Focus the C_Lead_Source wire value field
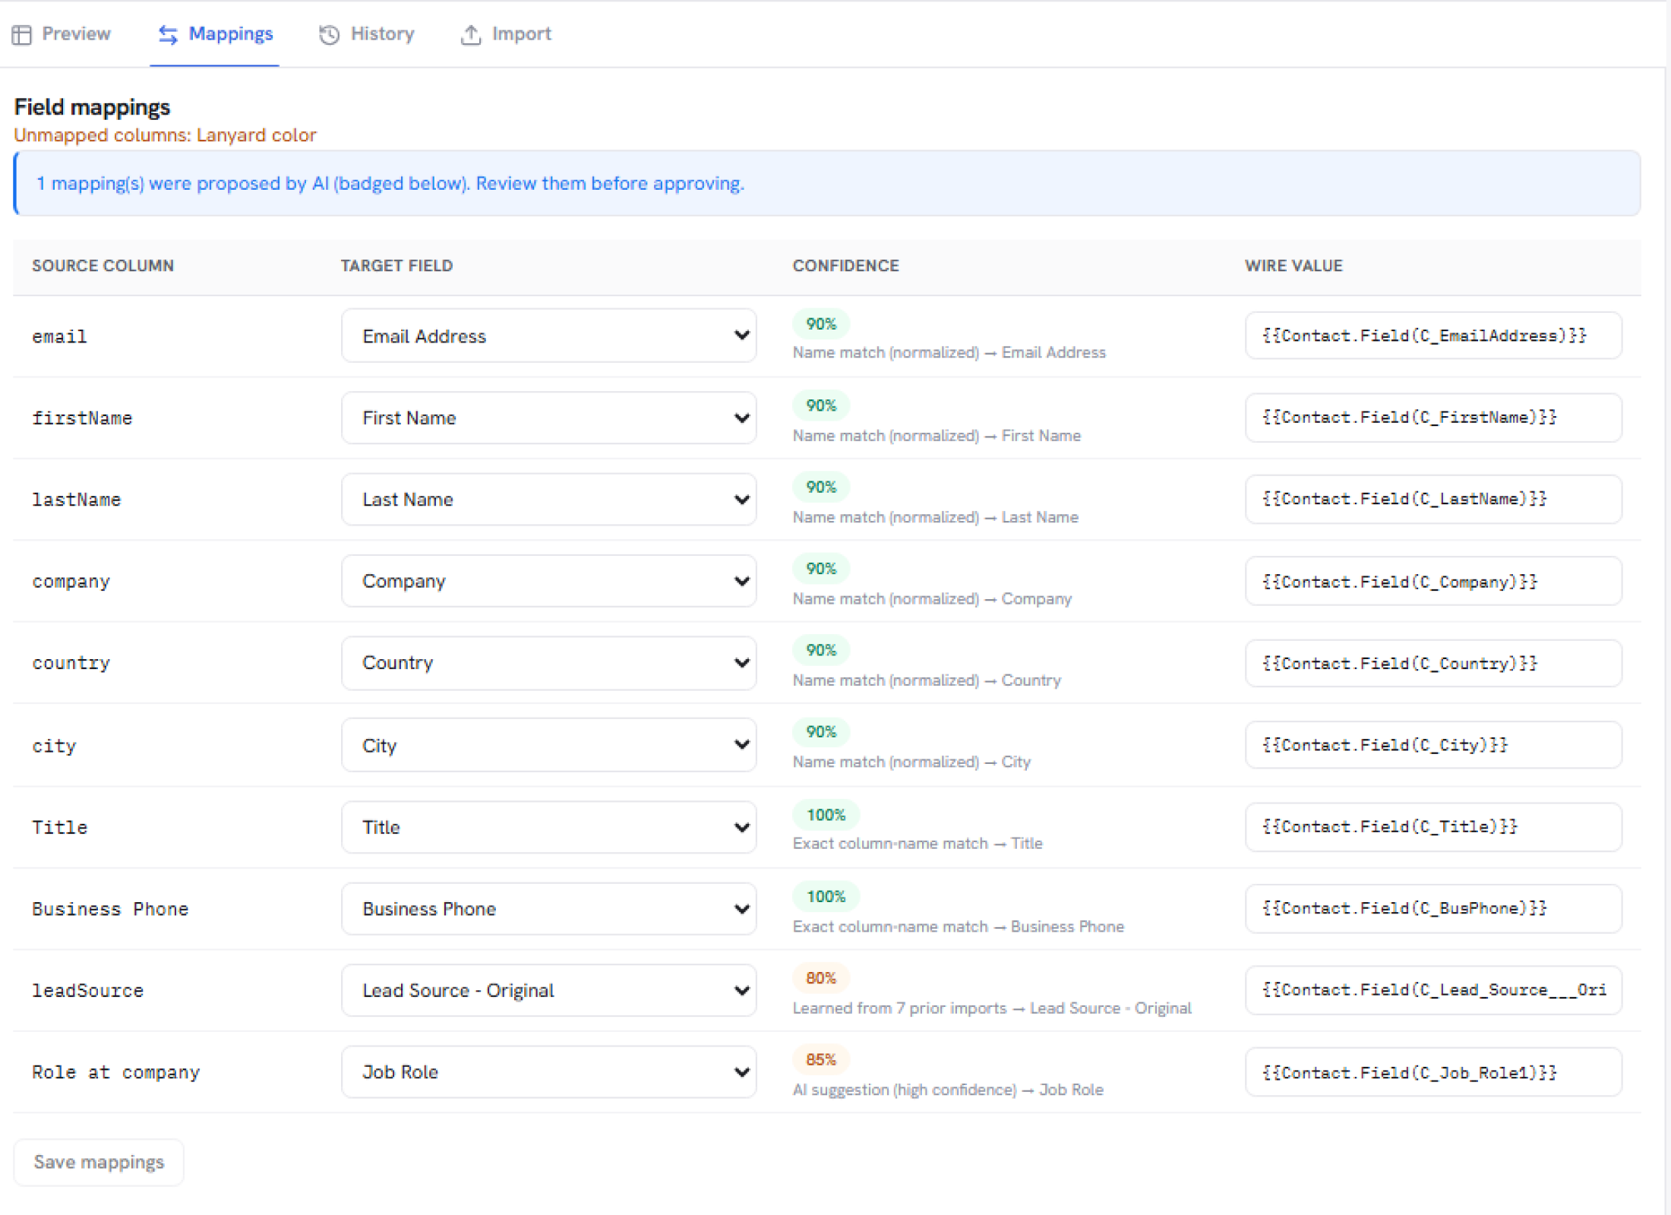This screenshot has width=1671, height=1215. point(1433,990)
